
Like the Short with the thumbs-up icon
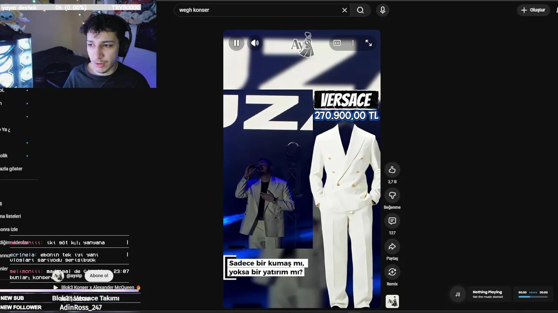(392, 170)
